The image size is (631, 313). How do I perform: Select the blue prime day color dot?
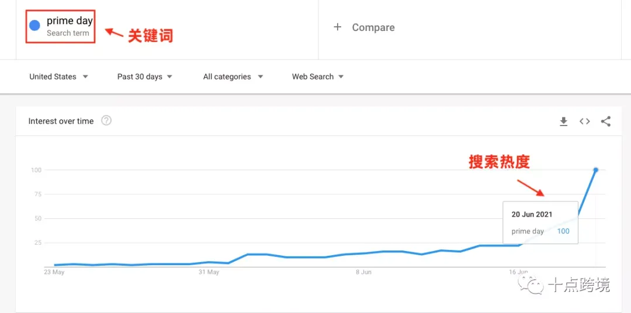coord(35,26)
